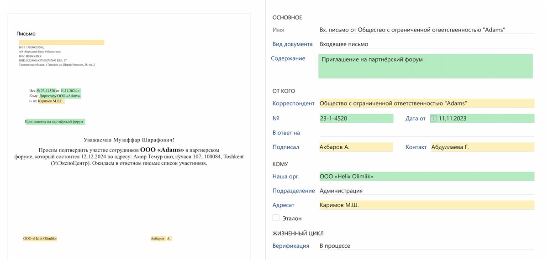Click the Контакт field with Абдуллаева Г.

click(482, 147)
